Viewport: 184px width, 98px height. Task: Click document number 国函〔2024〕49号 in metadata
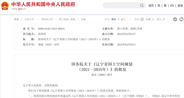pyautogui.click(x=49, y=45)
